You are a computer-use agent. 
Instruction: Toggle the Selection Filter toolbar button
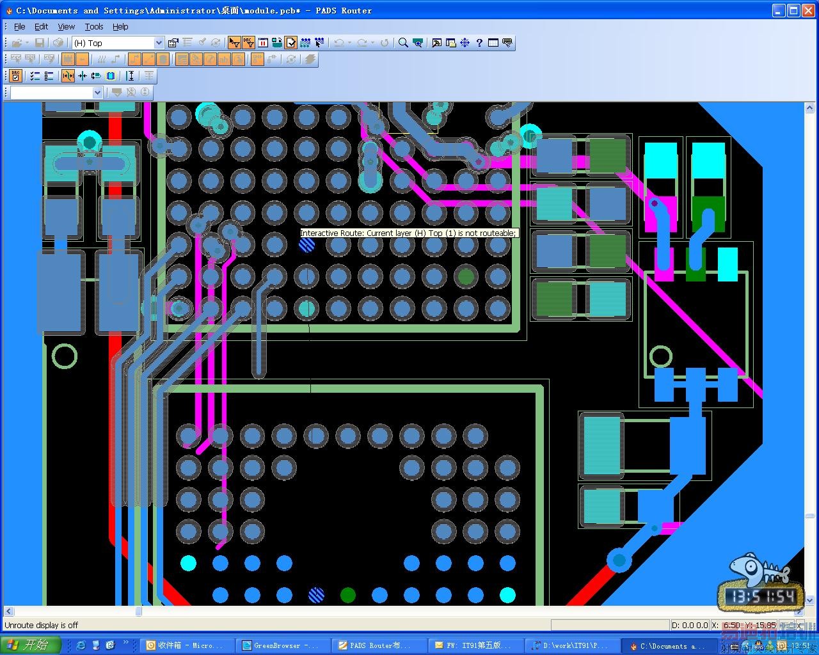(234, 43)
